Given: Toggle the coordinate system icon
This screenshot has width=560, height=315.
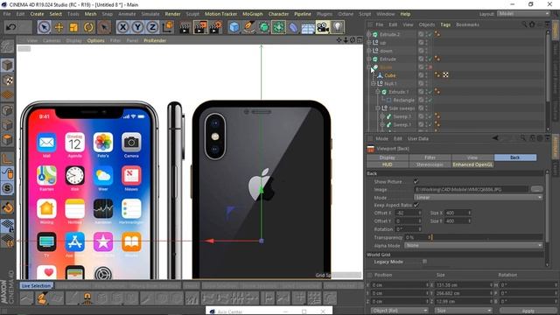Looking at the screenshot, I should [167, 27].
